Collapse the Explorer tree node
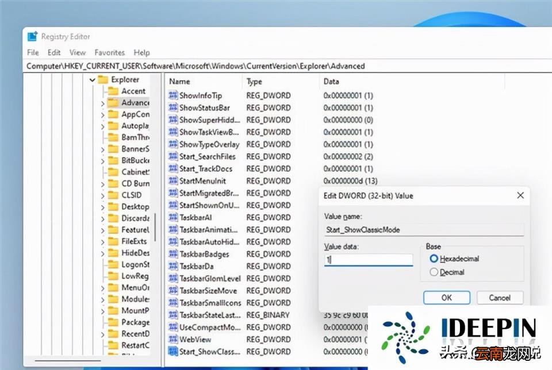Image resolution: width=552 pixels, height=370 pixels. (92, 80)
